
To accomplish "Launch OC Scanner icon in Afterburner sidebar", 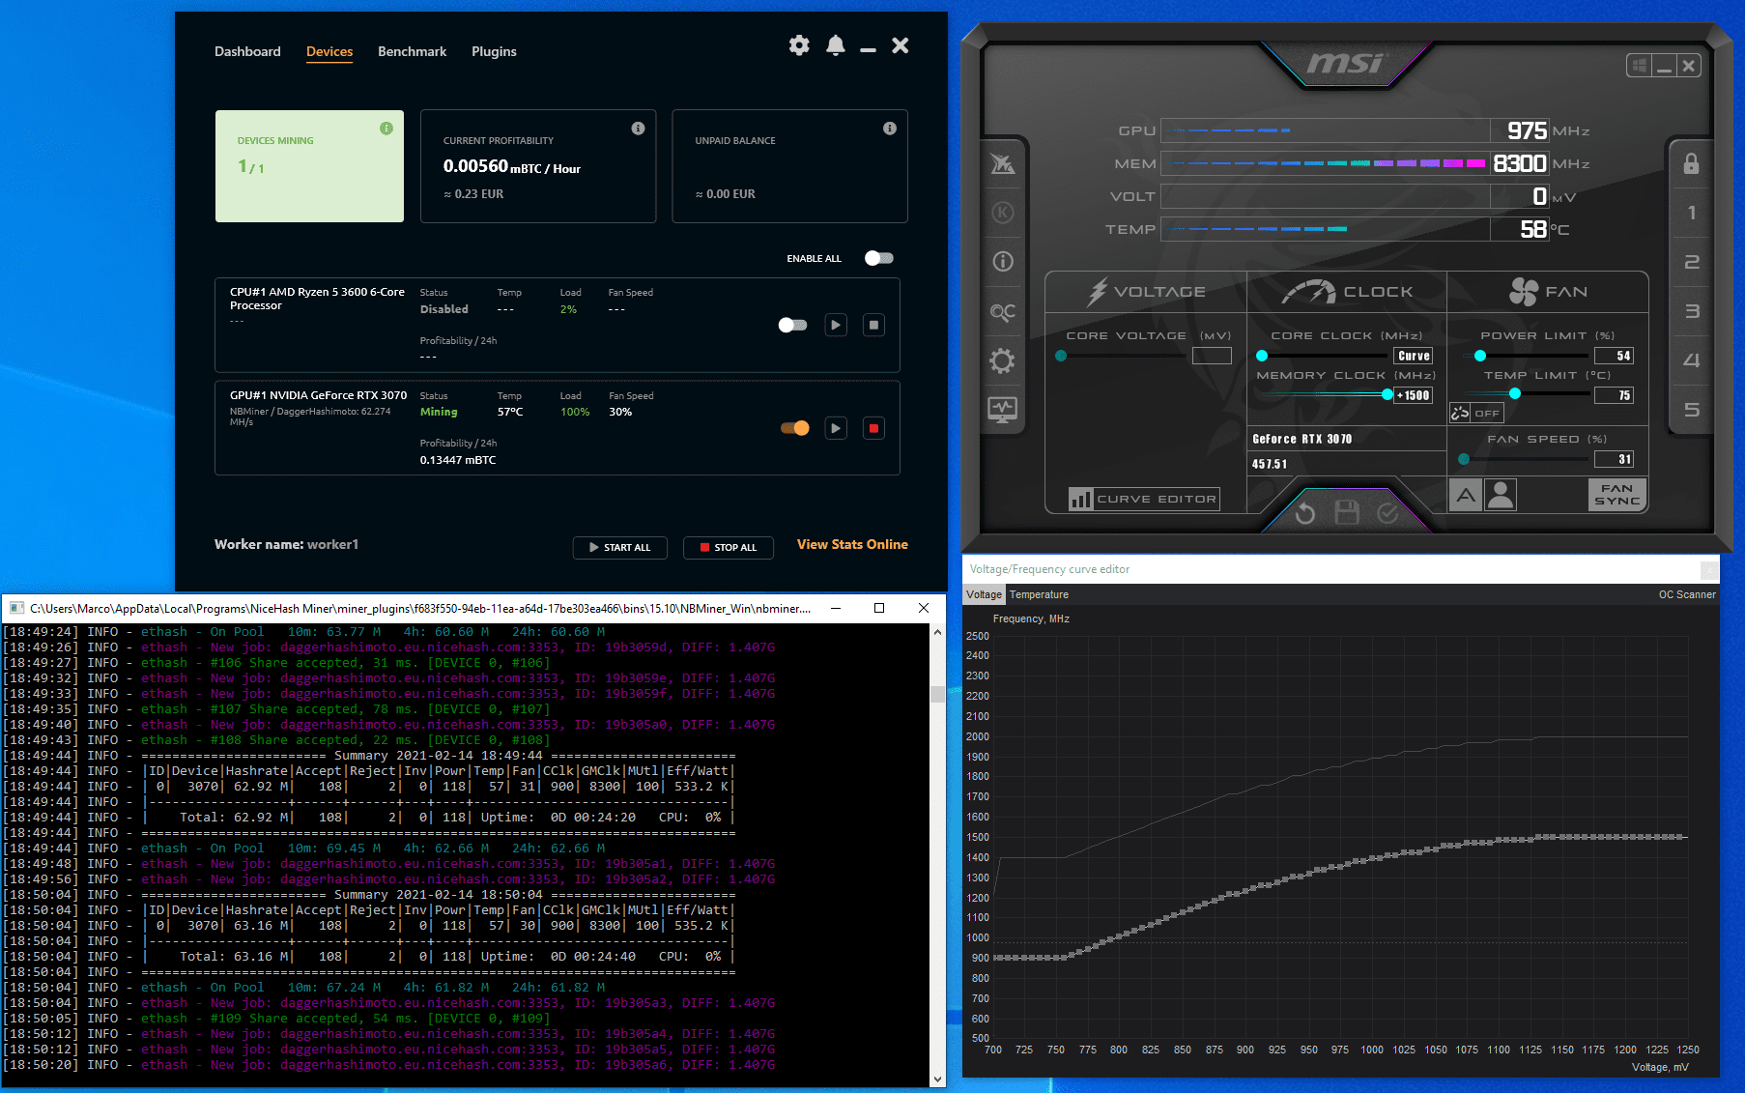I will coord(1003,312).
